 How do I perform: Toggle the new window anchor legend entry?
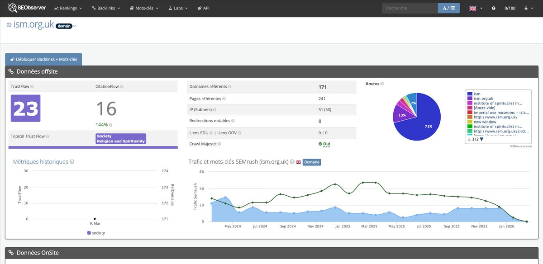(481, 122)
